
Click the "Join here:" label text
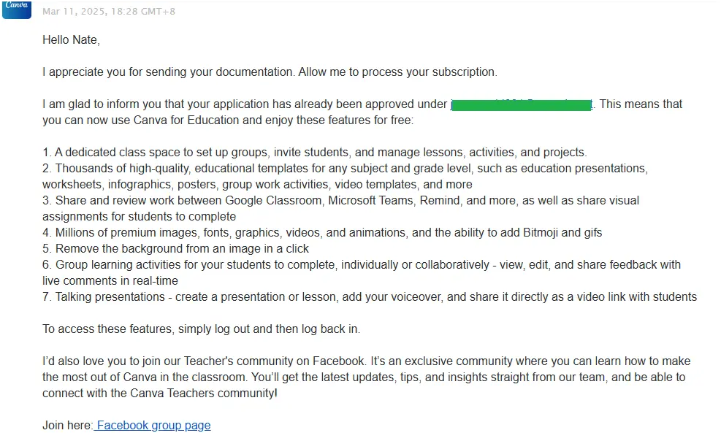(x=68, y=426)
